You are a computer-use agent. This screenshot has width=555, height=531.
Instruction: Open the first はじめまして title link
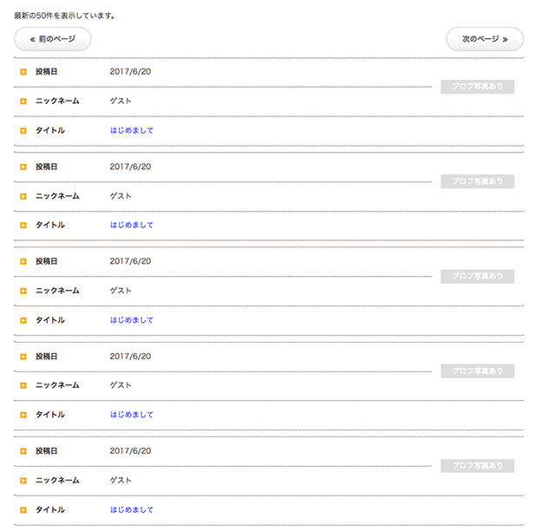click(131, 130)
